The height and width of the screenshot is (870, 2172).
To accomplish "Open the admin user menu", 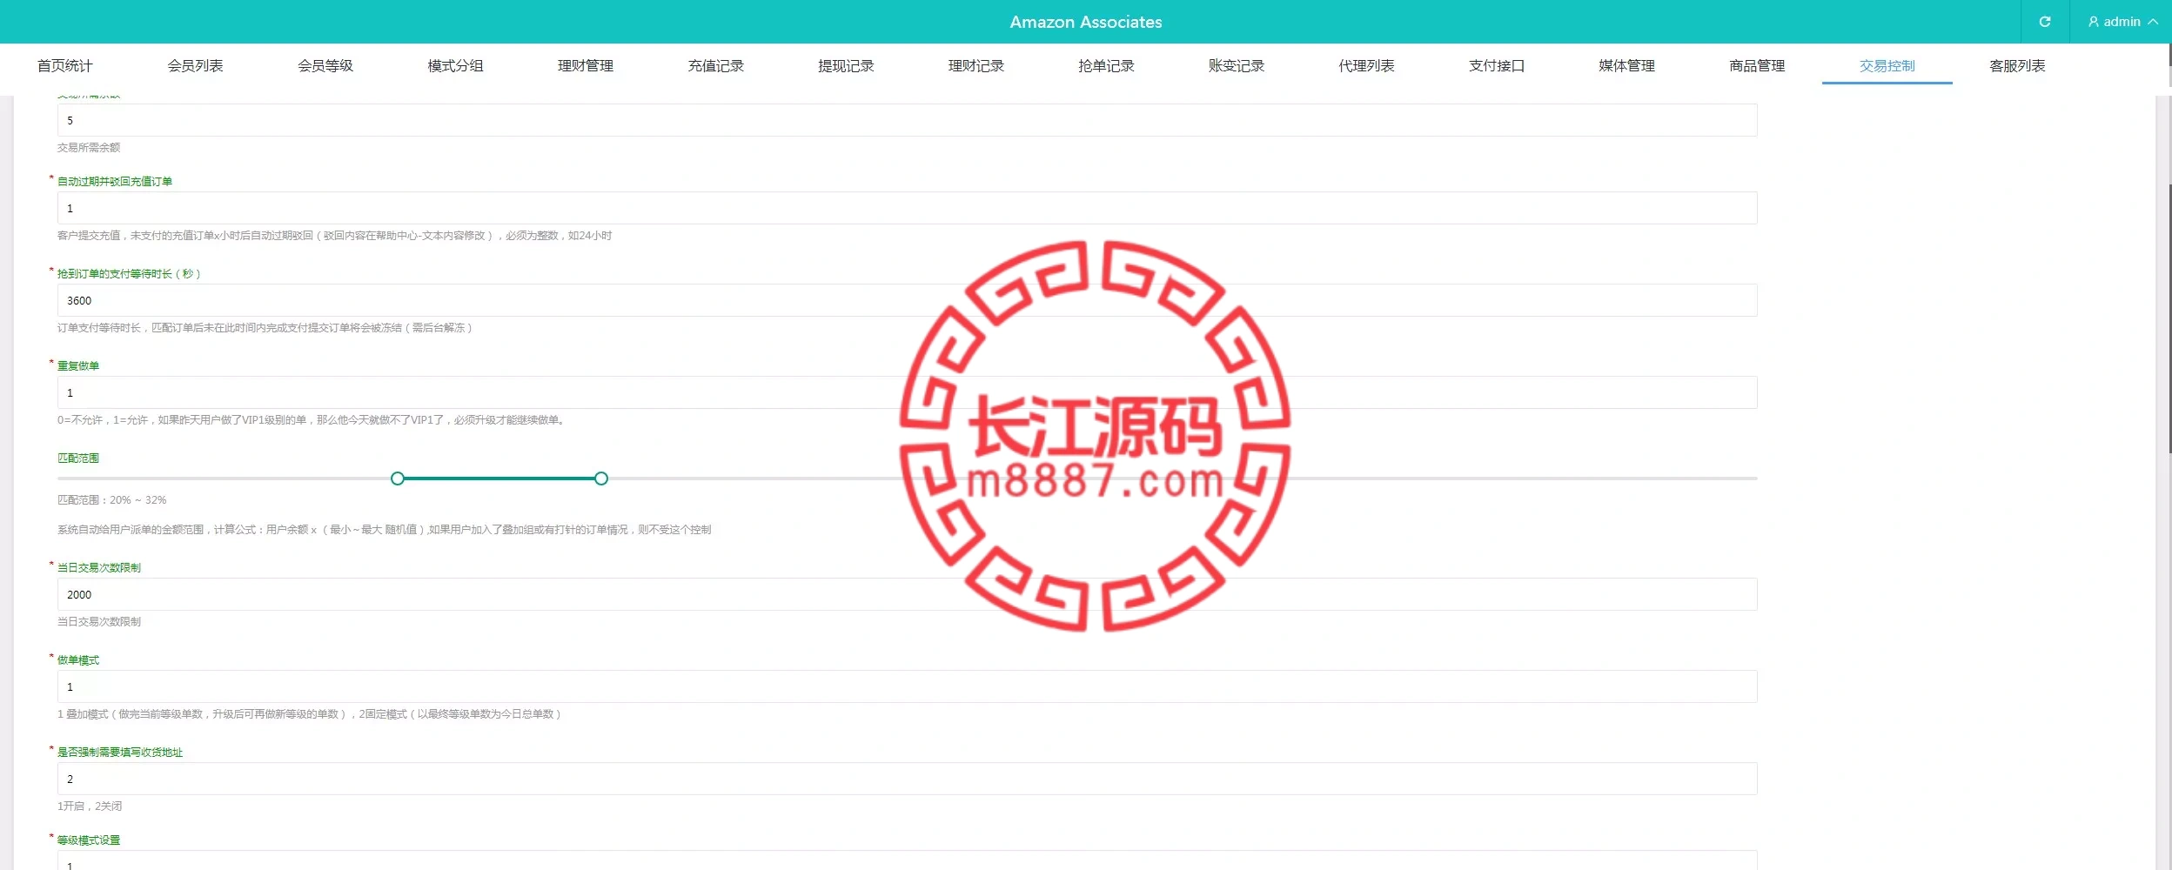I will tap(2122, 22).
